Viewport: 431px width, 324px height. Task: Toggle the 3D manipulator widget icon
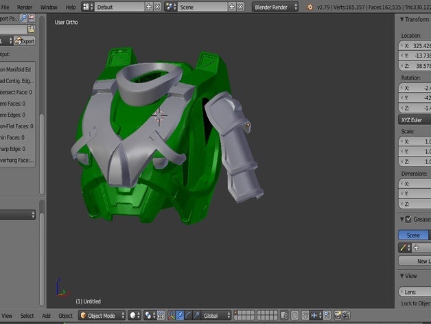[x=170, y=316]
